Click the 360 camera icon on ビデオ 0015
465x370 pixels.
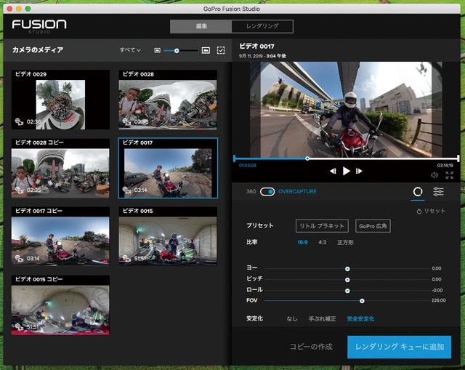(126, 259)
